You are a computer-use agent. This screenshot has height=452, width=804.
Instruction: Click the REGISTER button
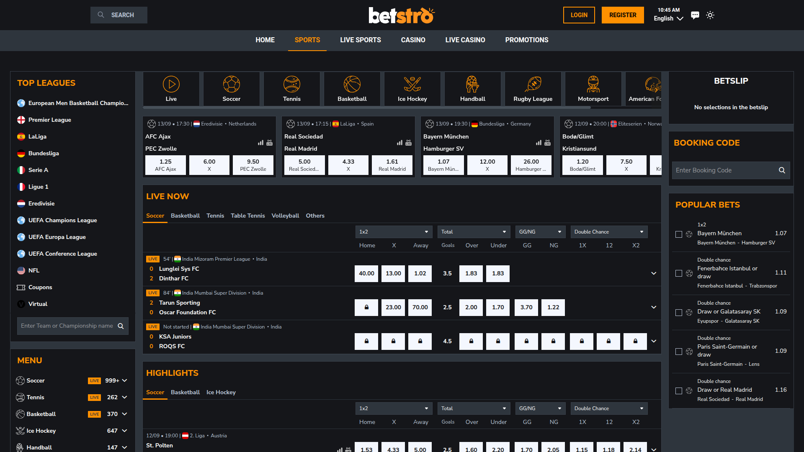pyautogui.click(x=623, y=15)
